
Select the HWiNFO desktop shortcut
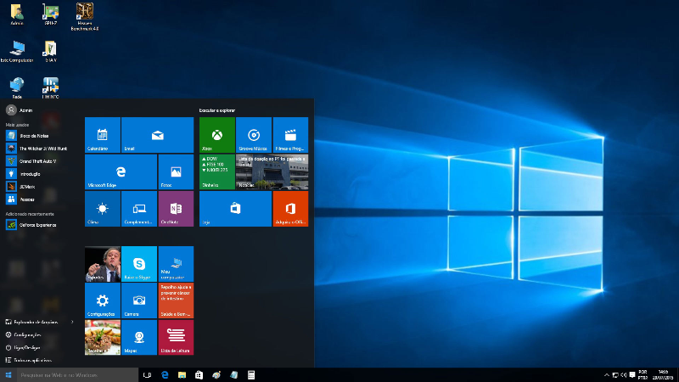pos(51,88)
